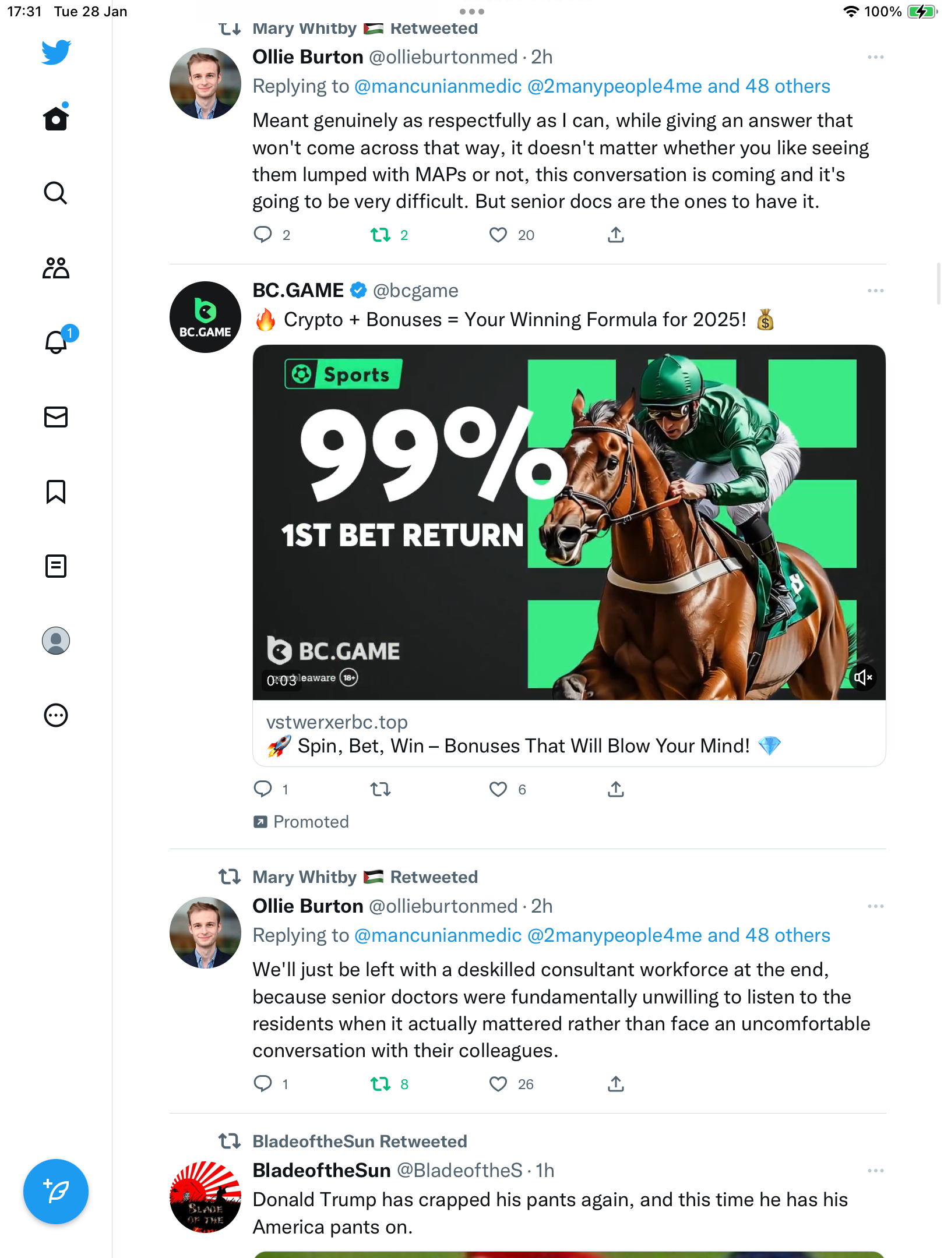The width and height of the screenshot is (944, 1258).
Task: Open Profile avatar icon in sidebar
Action: click(x=56, y=641)
